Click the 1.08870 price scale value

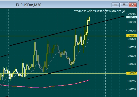click(x=131, y=56)
